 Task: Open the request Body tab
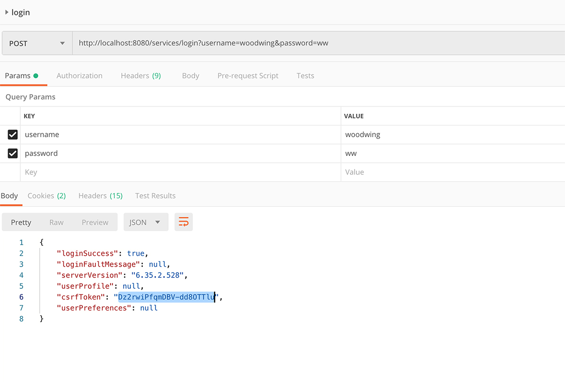(x=191, y=76)
